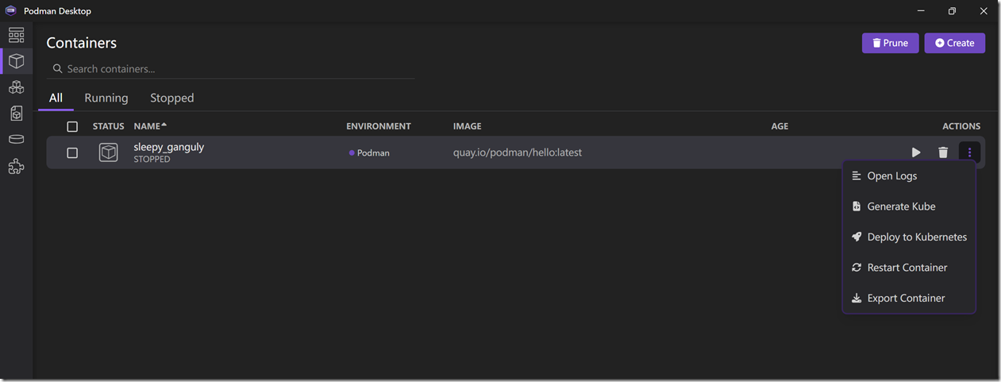Toggle the select-all containers checkbox

coord(72,126)
